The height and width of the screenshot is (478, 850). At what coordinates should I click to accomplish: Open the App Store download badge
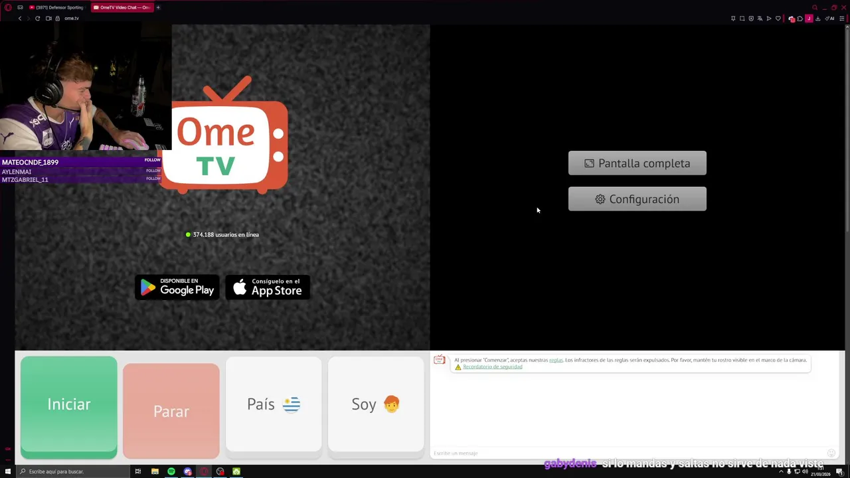268,287
